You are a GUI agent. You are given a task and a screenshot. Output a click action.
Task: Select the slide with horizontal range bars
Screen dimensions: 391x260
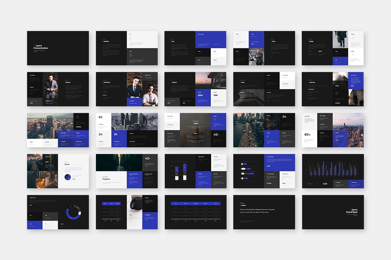click(264, 171)
